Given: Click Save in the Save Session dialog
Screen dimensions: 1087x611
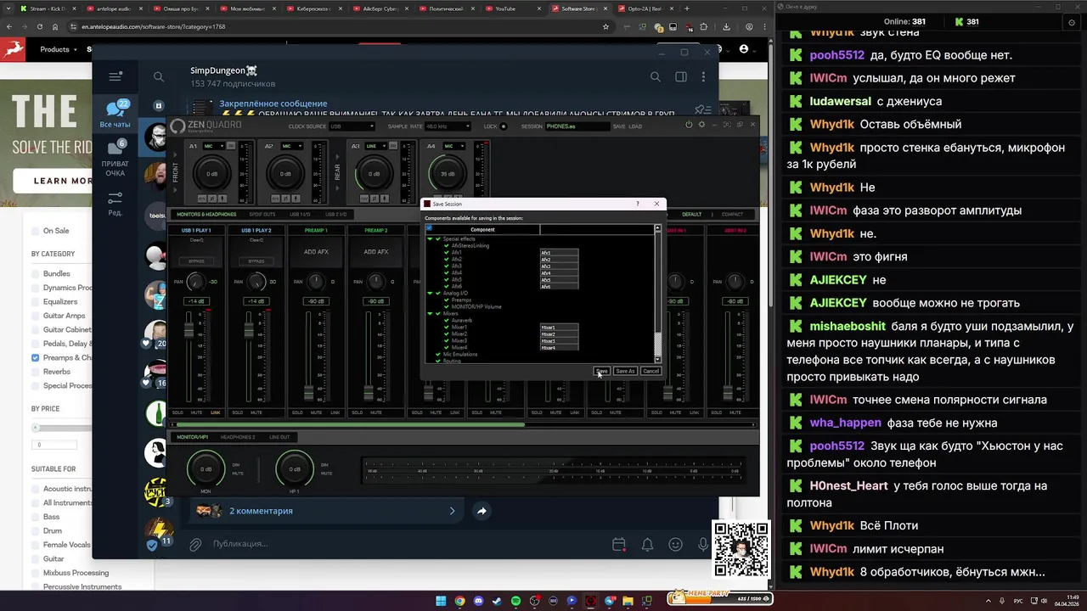Looking at the screenshot, I should 601,371.
